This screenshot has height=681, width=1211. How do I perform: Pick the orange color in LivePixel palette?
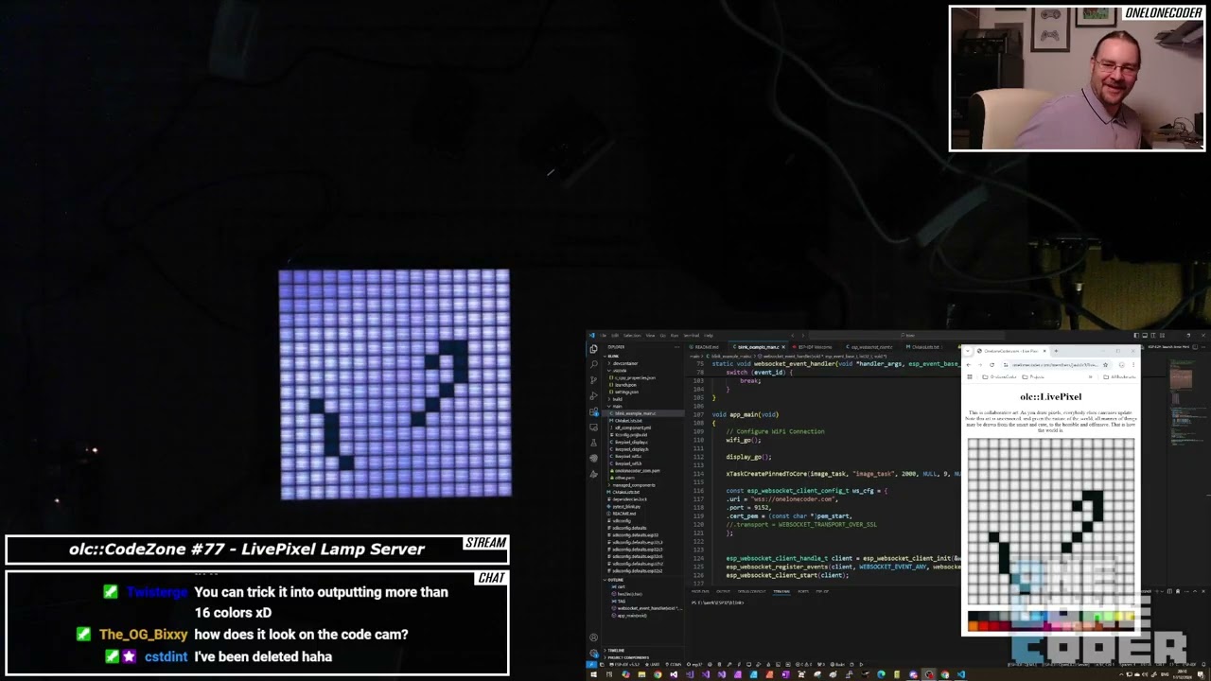pos(974,626)
